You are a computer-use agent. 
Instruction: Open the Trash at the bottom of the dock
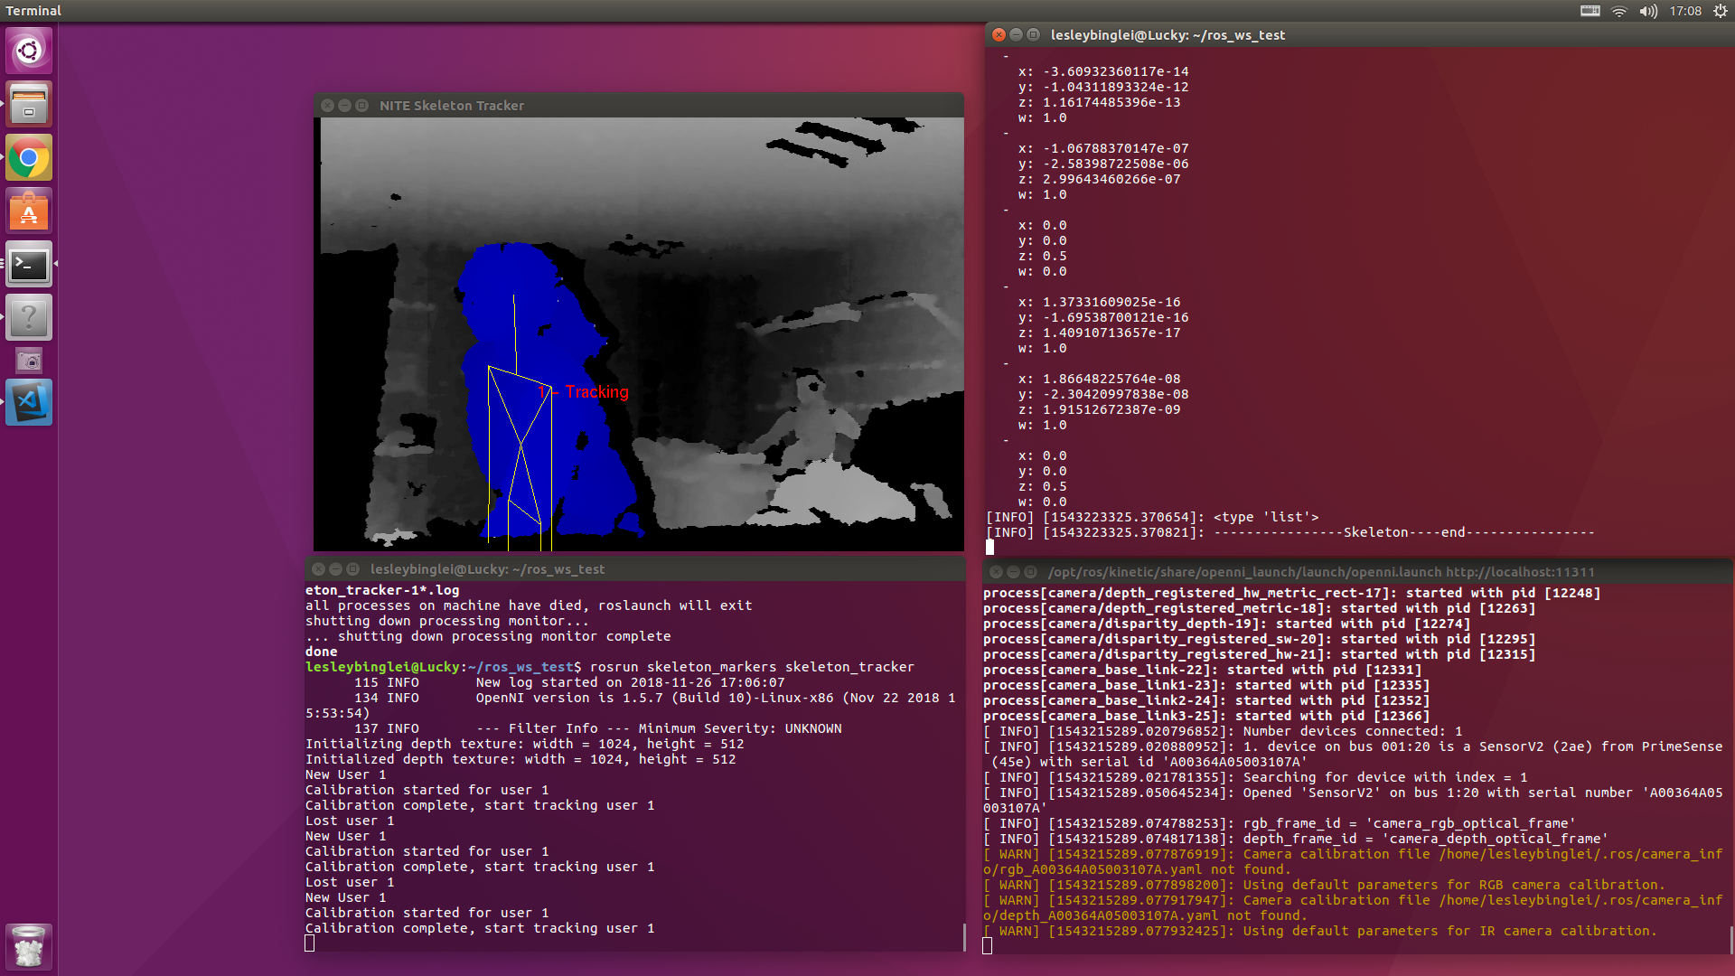coord(29,946)
